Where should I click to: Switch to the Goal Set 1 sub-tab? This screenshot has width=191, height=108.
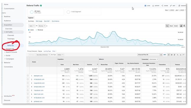(x=47, y=21)
